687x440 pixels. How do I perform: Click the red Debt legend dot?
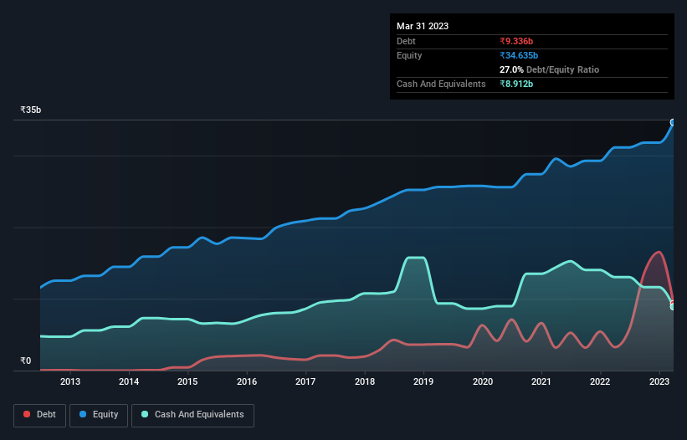pyautogui.click(x=27, y=414)
